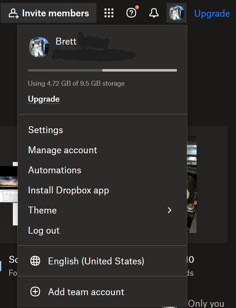236x308 pixels.
Task: Open the notifications bell icon
Action: tap(154, 13)
